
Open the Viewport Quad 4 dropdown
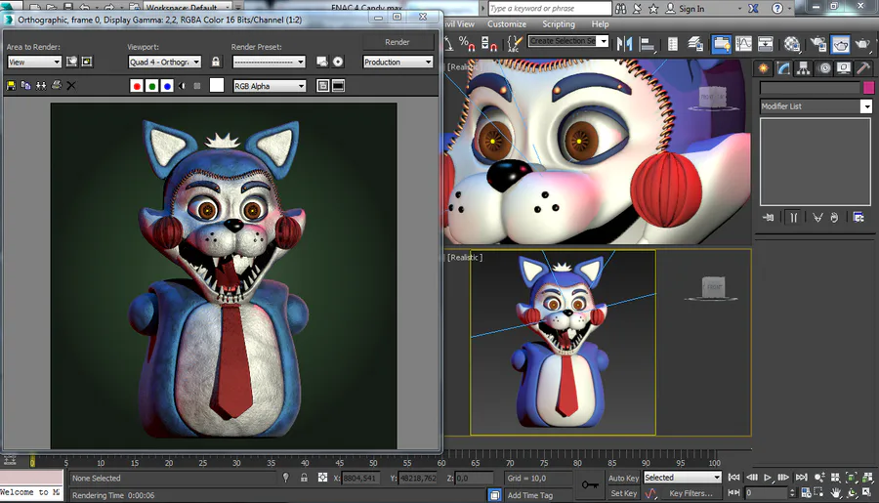[164, 62]
